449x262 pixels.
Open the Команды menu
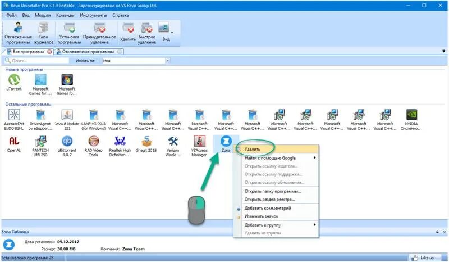[65, 15]
